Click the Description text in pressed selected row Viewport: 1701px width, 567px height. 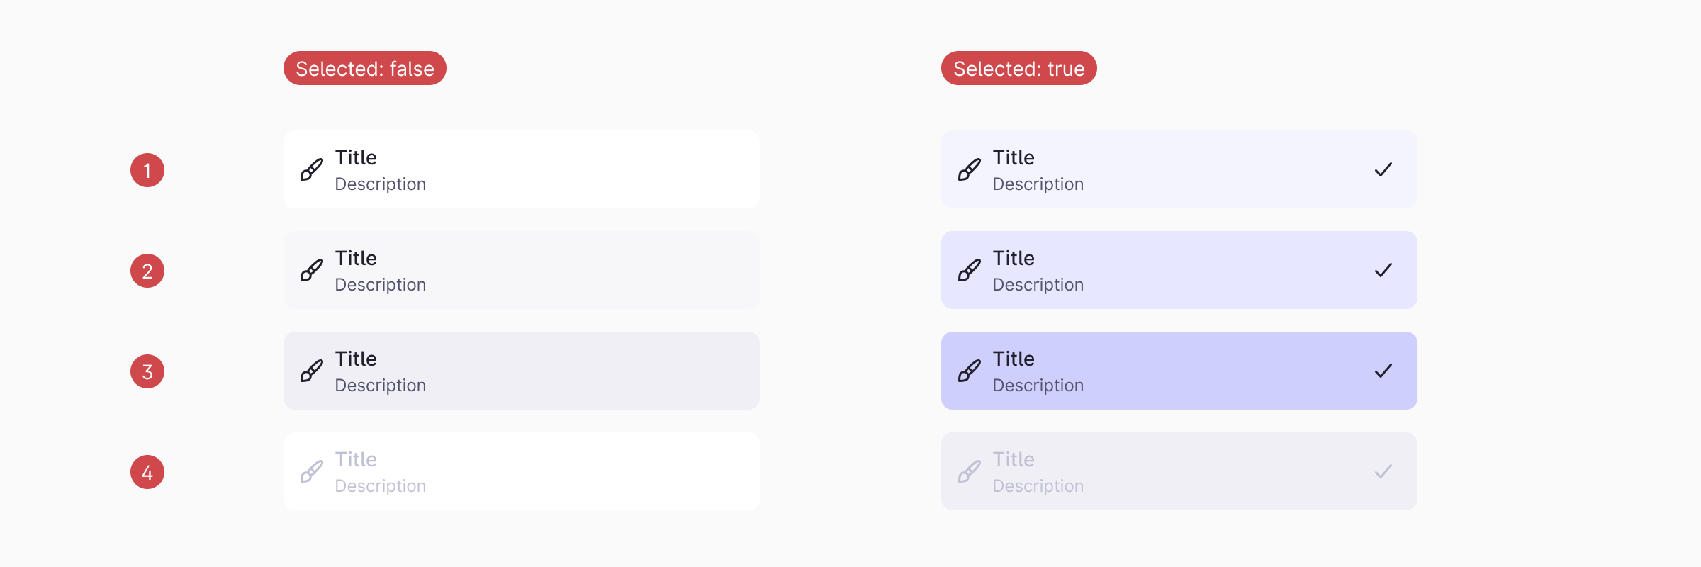tap(1038, 385)
